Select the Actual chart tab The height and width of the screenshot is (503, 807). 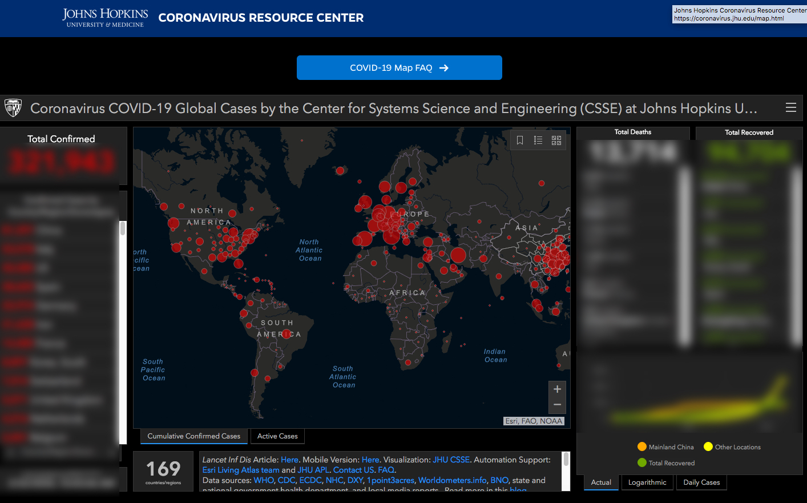pos(601,482)
